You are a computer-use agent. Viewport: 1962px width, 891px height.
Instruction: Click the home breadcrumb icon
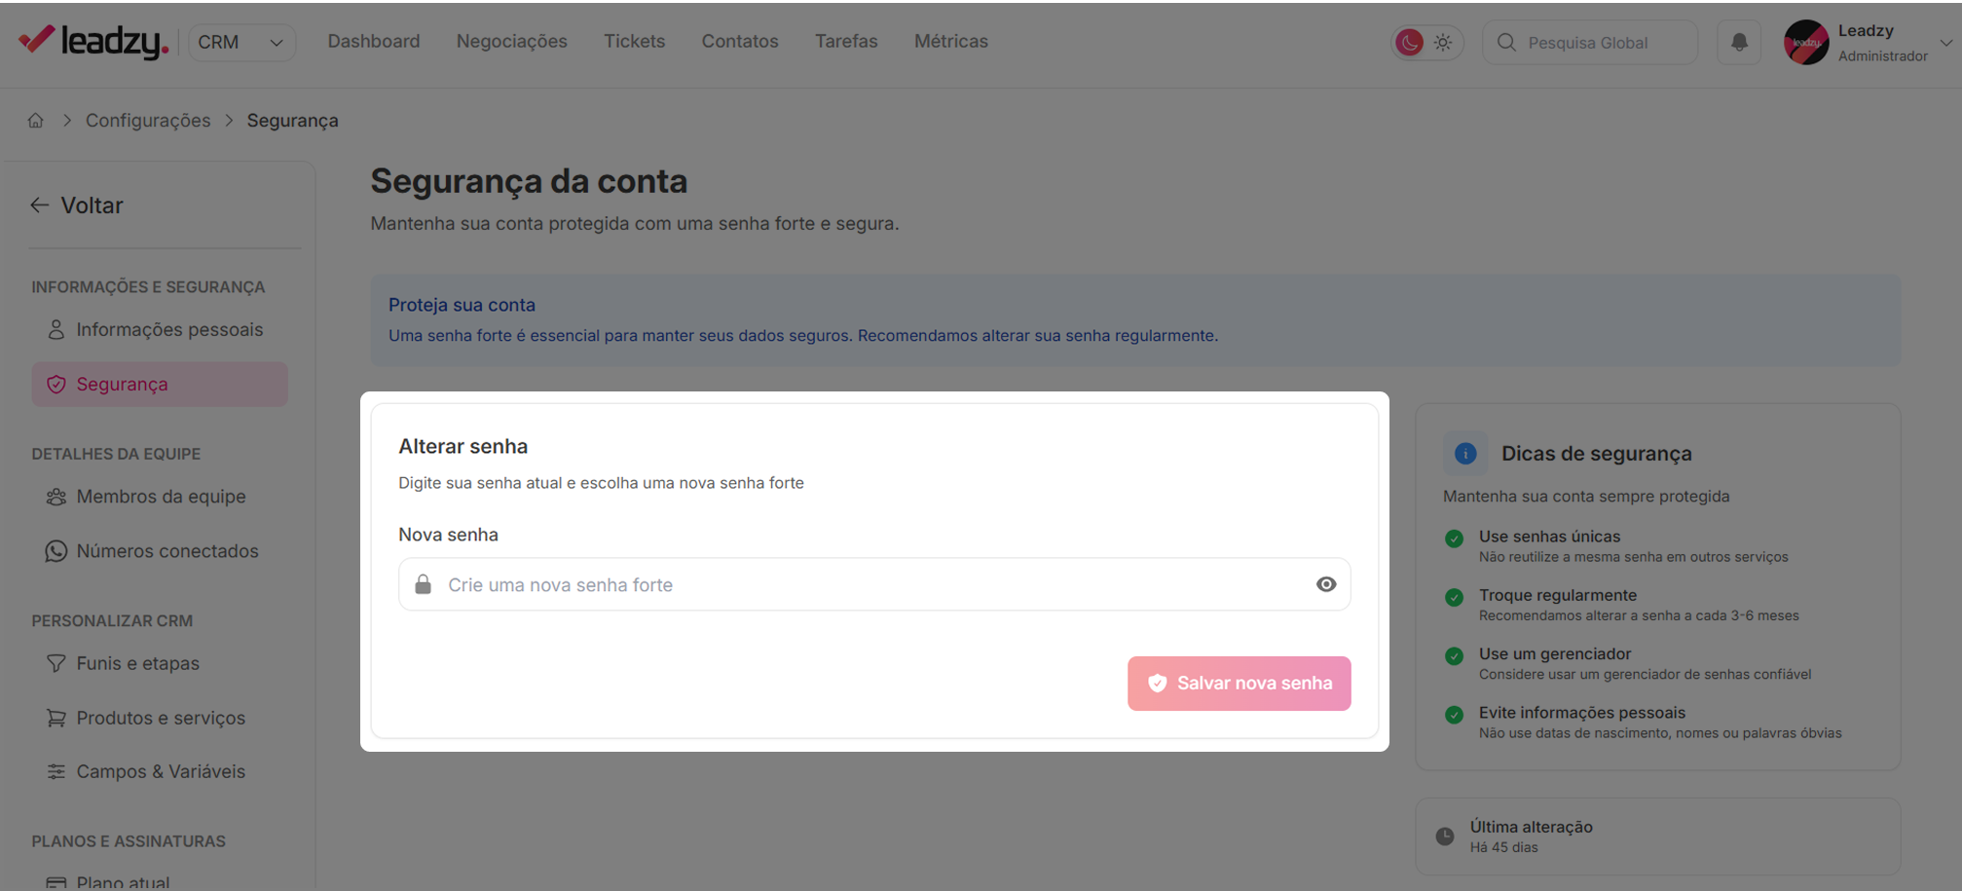coord(36,120)
